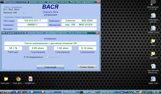This screenshot has width=161, height=94.
Task: Click the 50.1 % duty cycle value
Action: pos(13,48)
